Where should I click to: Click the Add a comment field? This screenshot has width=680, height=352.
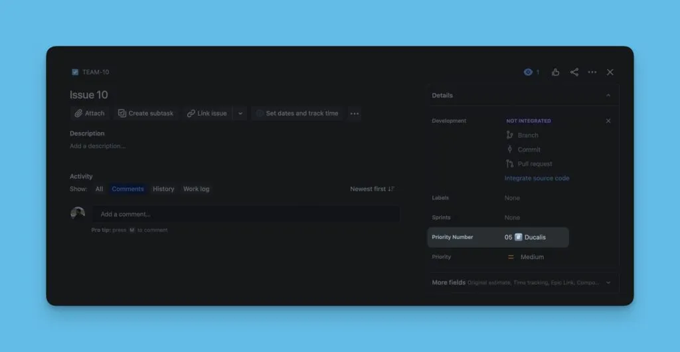(246, 215)
